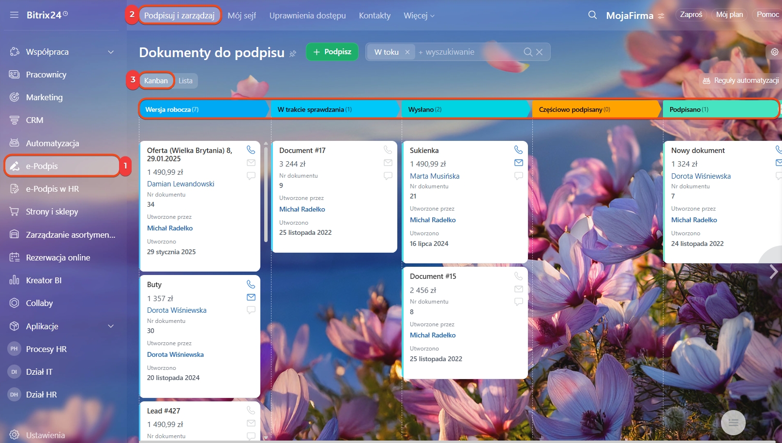Expand the Aplikacje sidebar section
This screenshot has width=782, height=443.
point(111,326)
